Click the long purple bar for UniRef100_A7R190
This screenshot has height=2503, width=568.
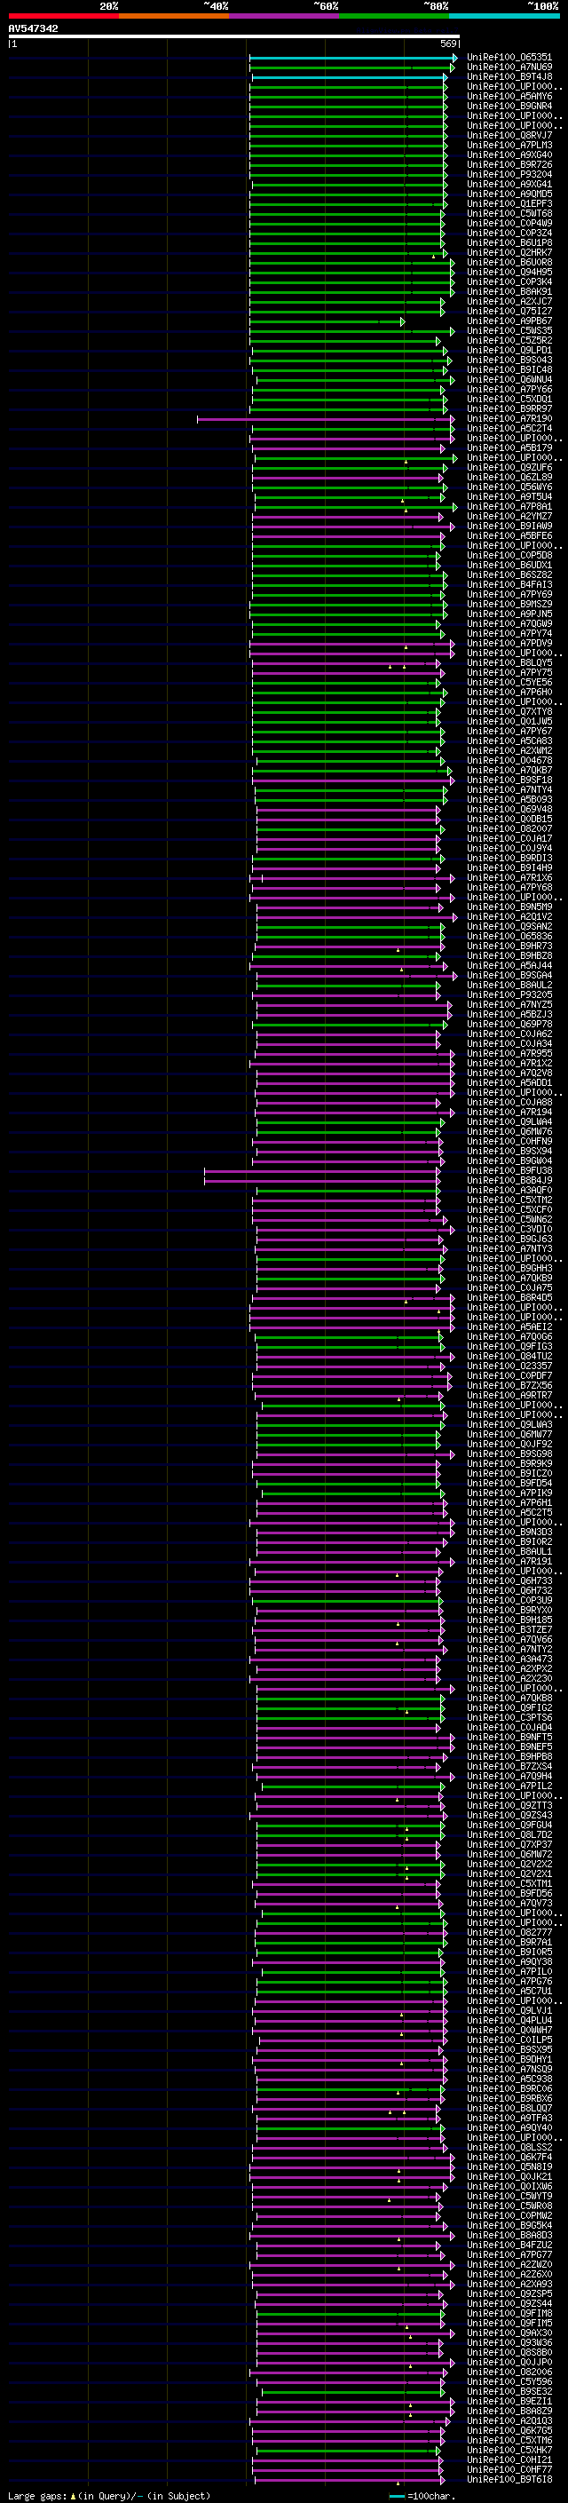point(327,420)
